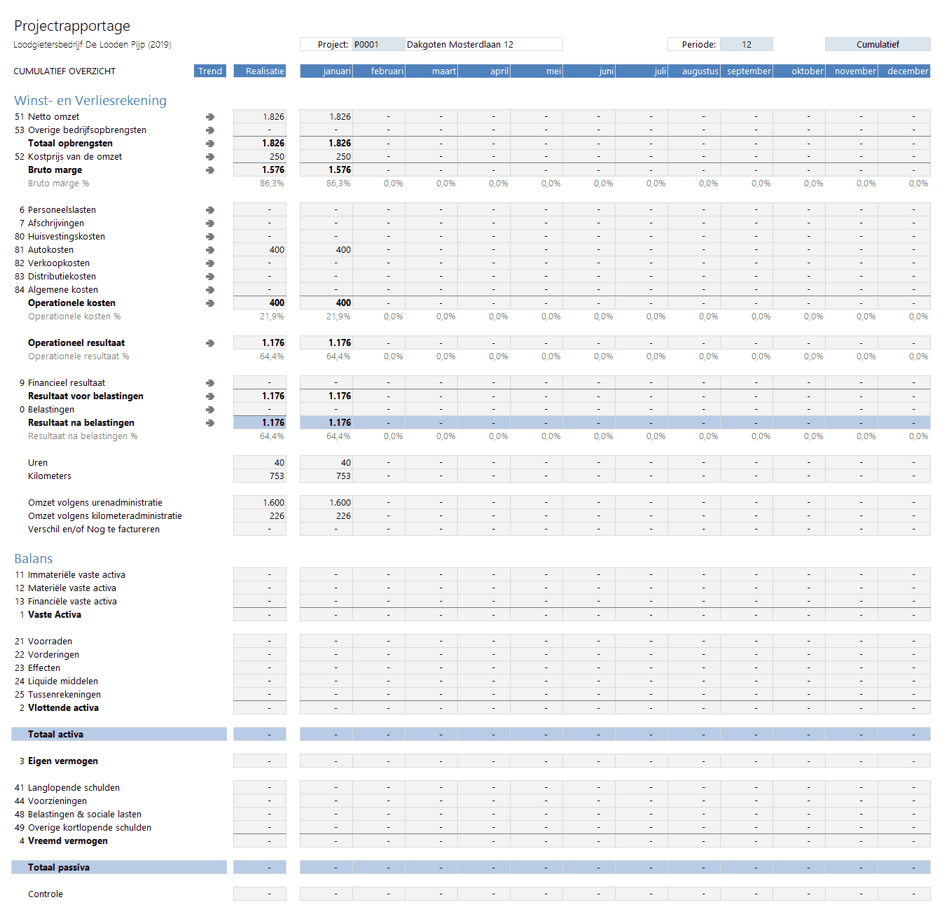
Task: Open trend arrow for Autokosten row
Action: (210, 250)
